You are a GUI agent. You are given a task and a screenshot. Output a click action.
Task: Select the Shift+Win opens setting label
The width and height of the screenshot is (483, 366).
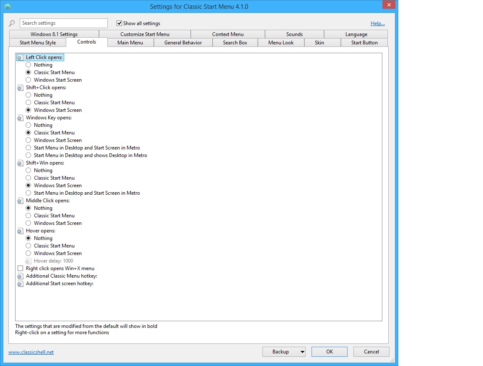pyautogui.click(x=45, y=163)
